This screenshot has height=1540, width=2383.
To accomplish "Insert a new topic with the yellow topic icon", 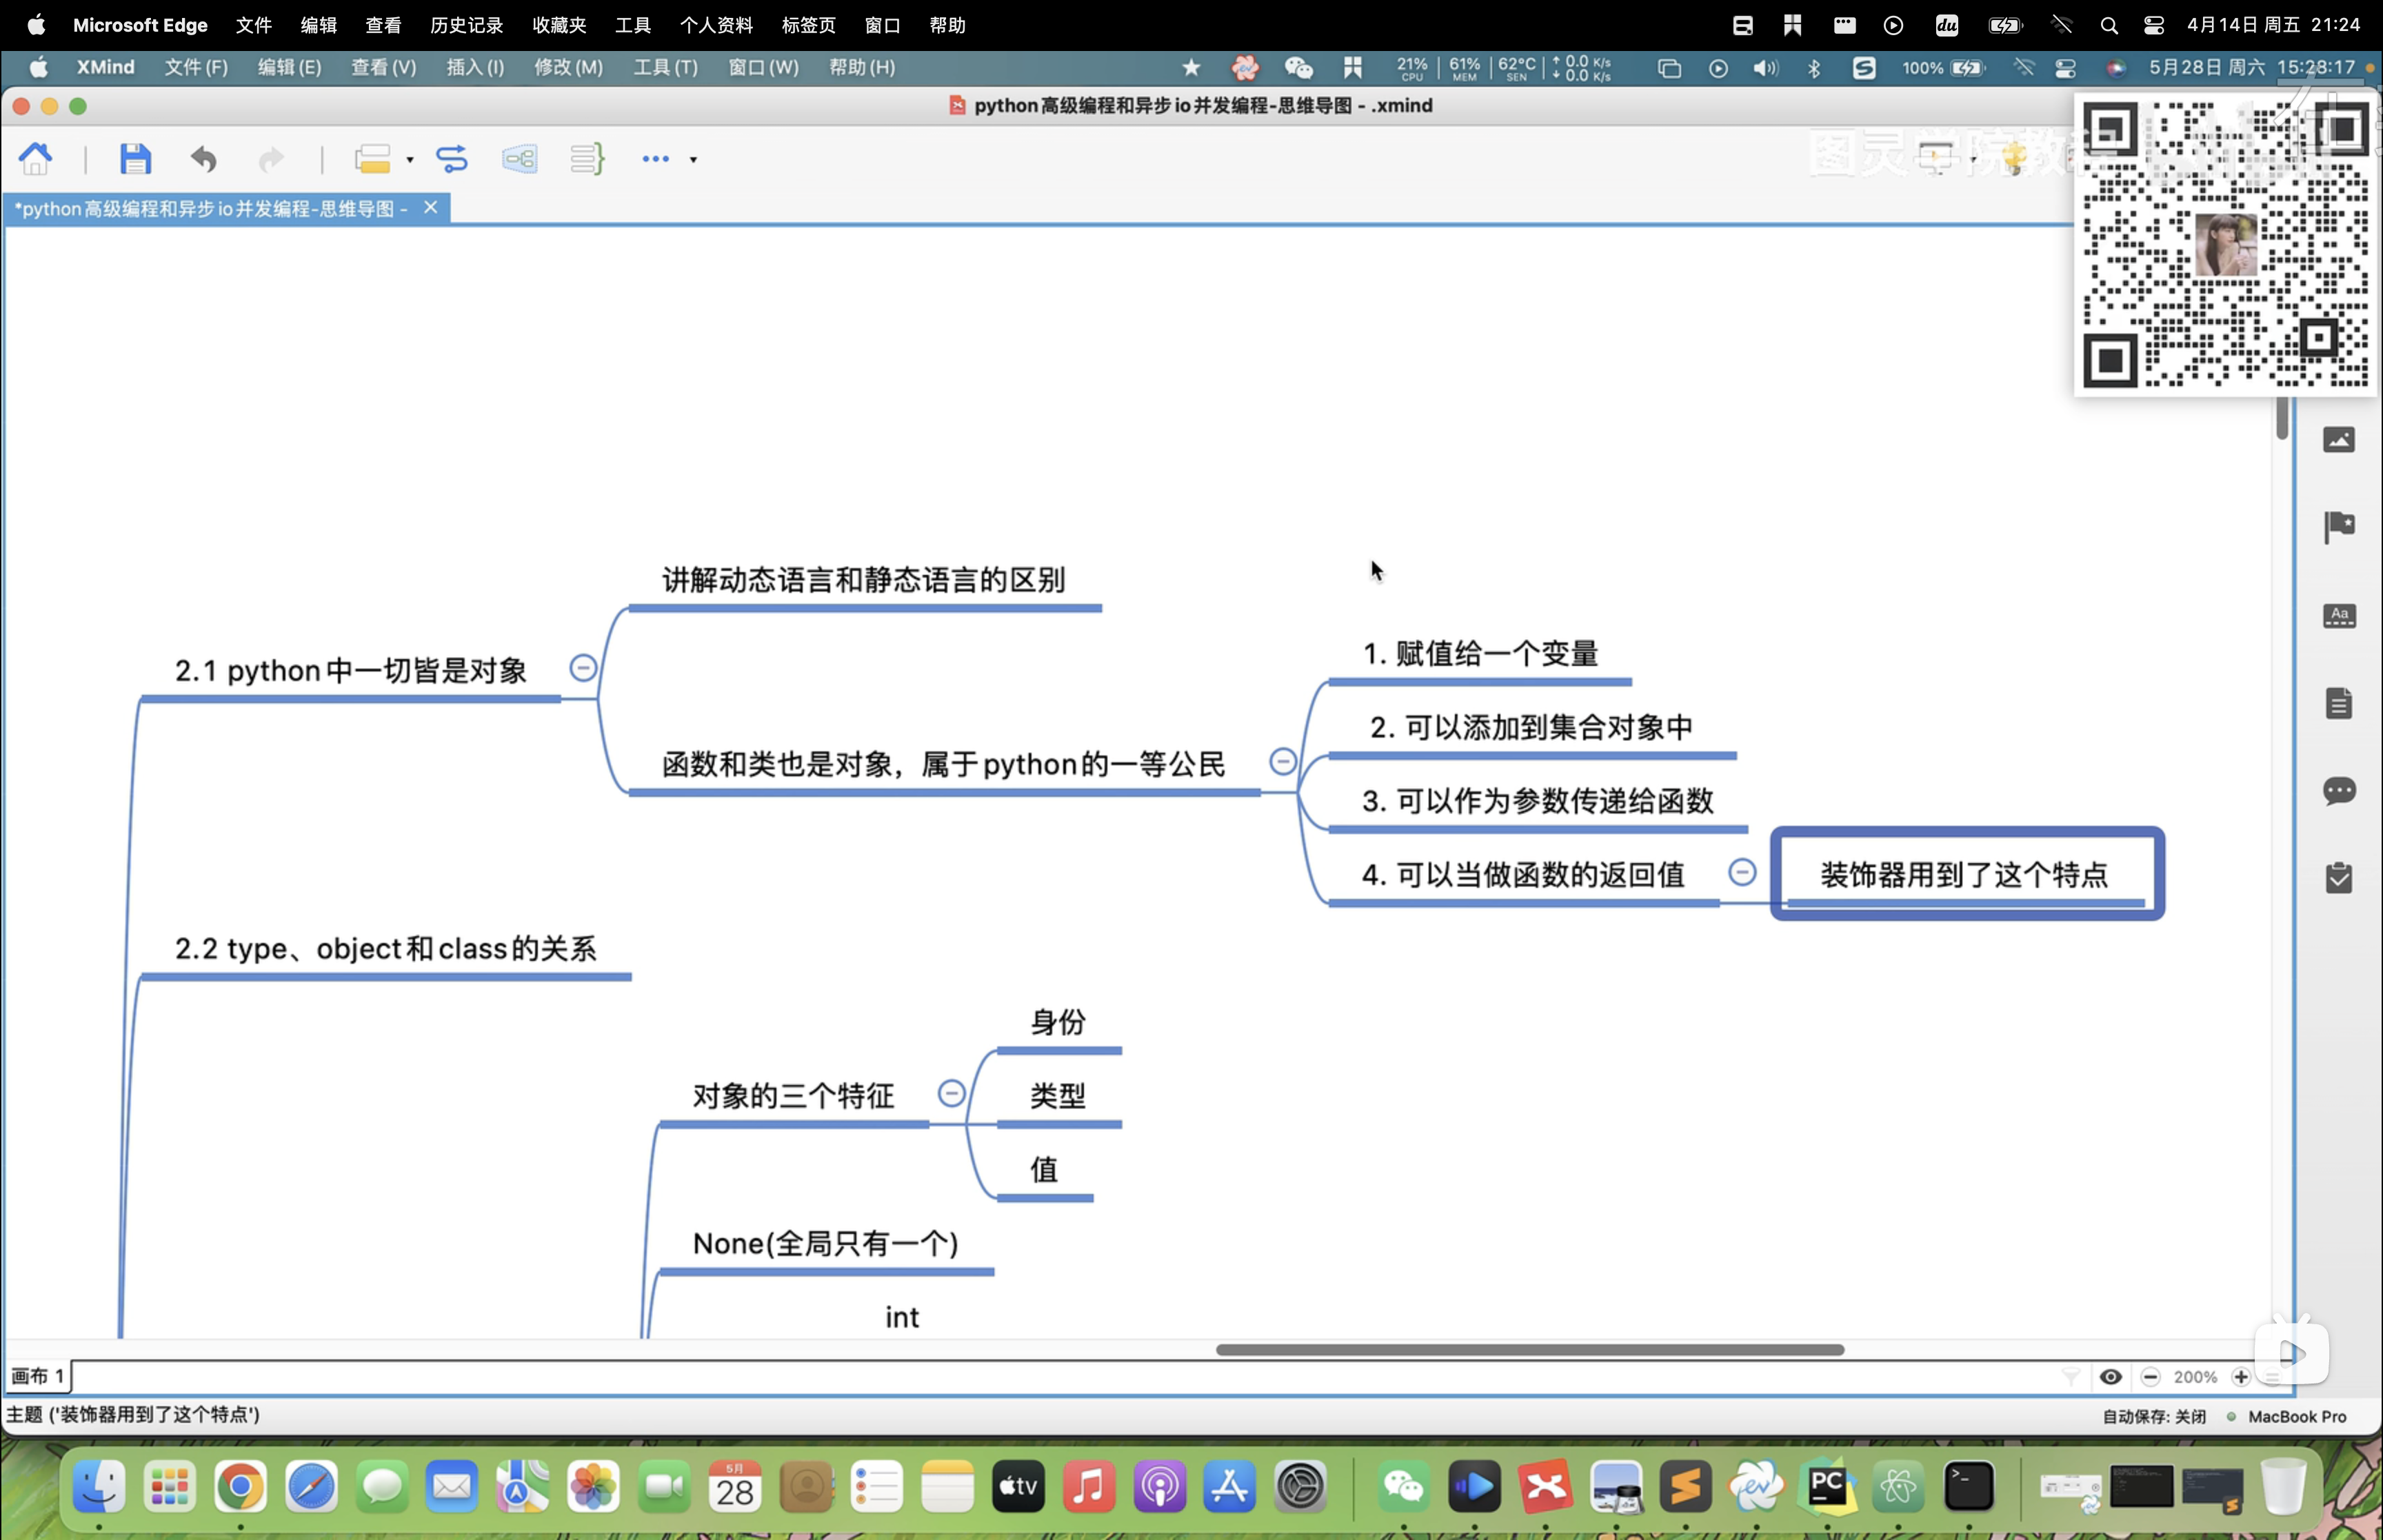I will click(373, 159).
